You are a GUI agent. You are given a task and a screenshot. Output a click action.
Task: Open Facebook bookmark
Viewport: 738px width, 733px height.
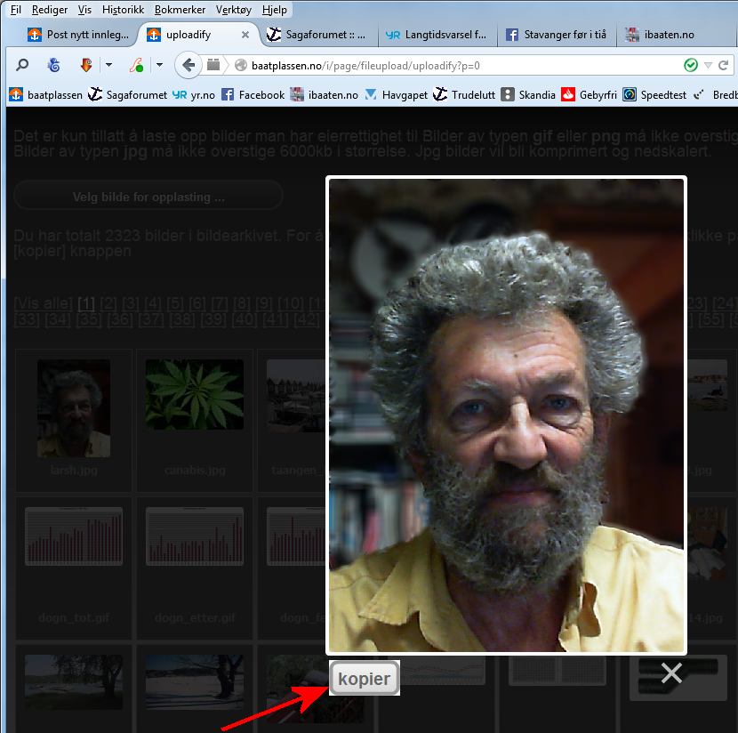tap(253, 94)
